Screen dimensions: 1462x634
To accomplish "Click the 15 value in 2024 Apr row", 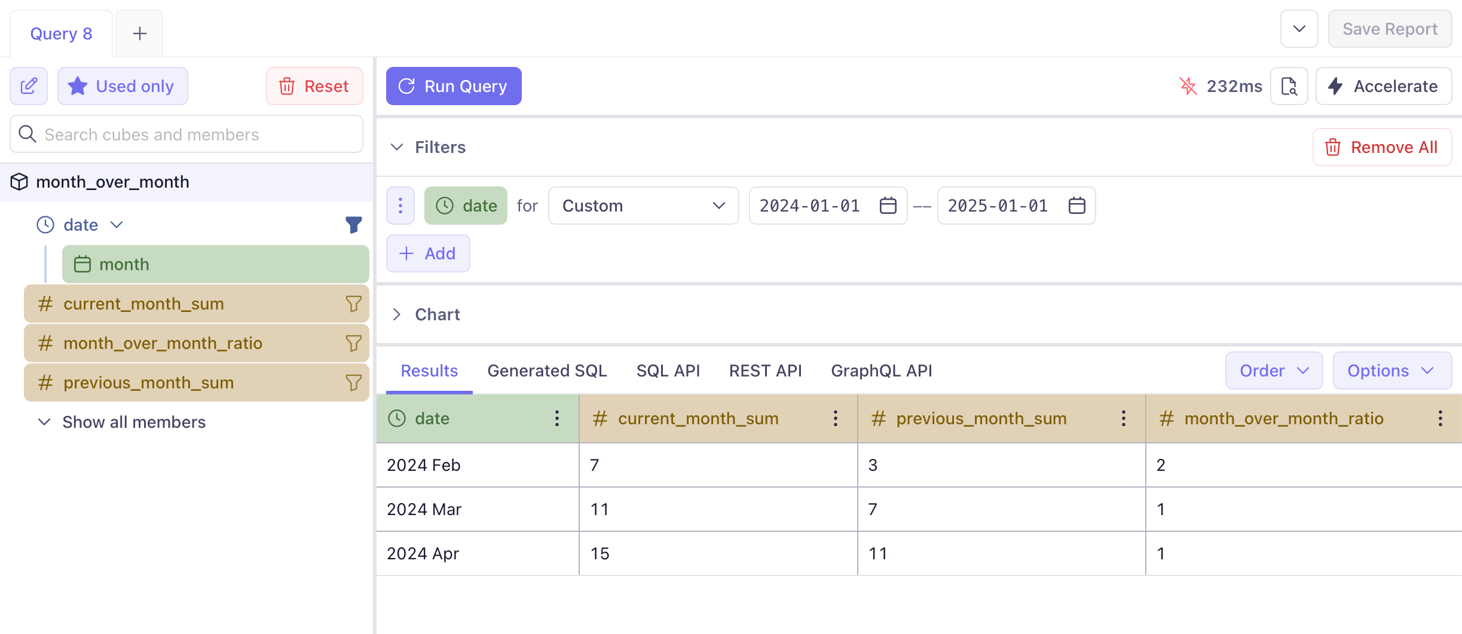I will click(600, 553).
